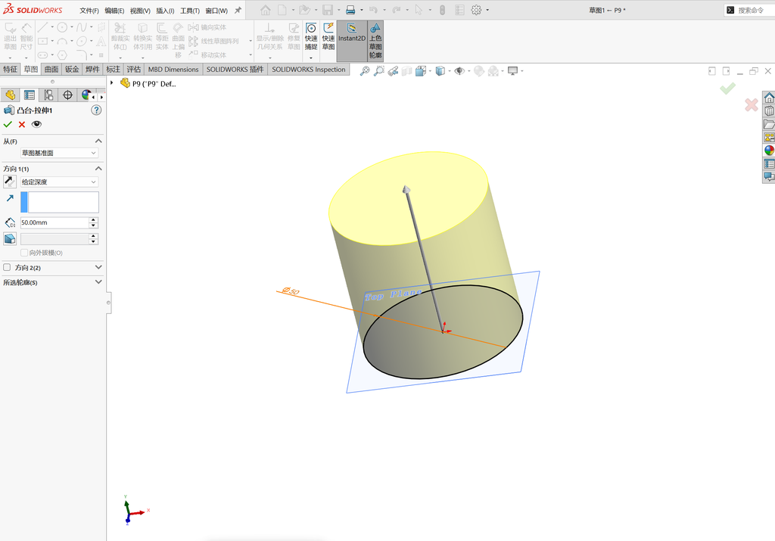The width and height of the screenshot is (775, 541).
Task: Confirm the Boss-Extrude with green checkmark in panel
Action: pos(8,125)
